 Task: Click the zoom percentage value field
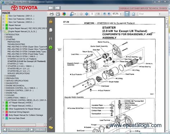click(x=115, y=14)
